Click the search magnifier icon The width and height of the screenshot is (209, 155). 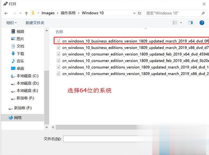[x=203, y=13]
